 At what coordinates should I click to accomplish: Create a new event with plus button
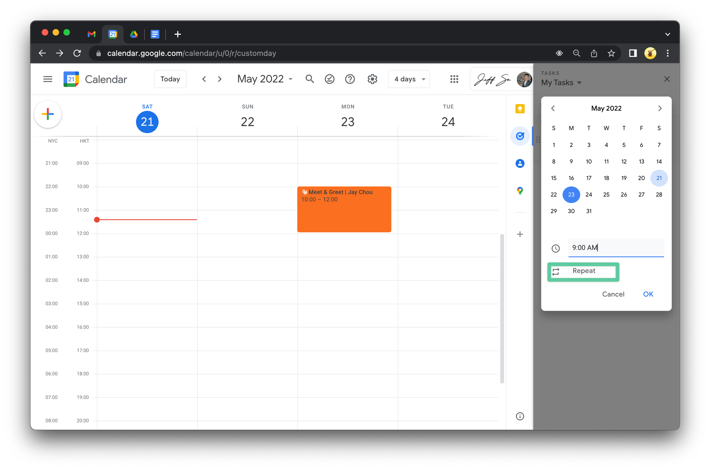coord(48,114)
